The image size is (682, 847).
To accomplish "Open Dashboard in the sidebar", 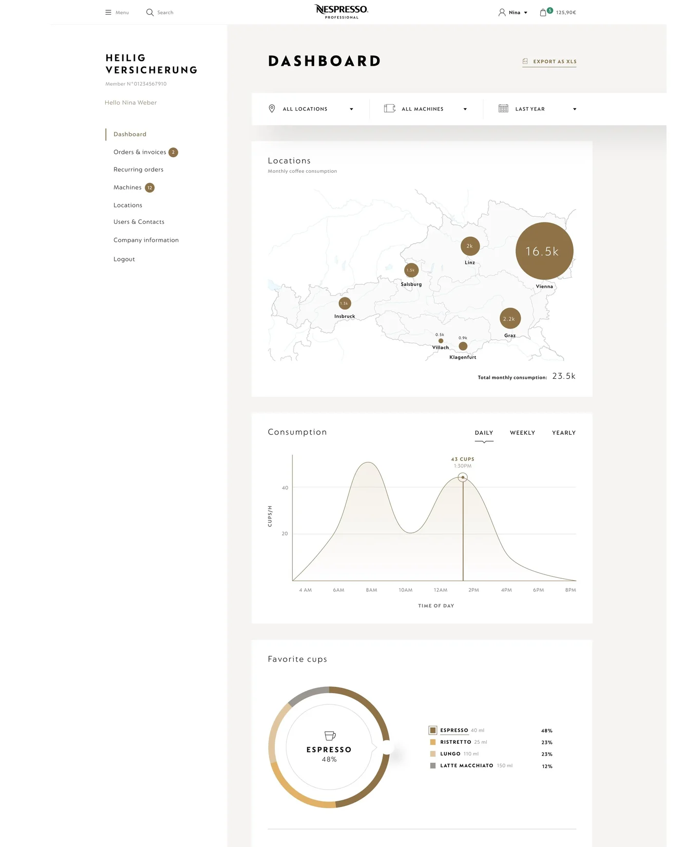I will [x=130, y=134].
